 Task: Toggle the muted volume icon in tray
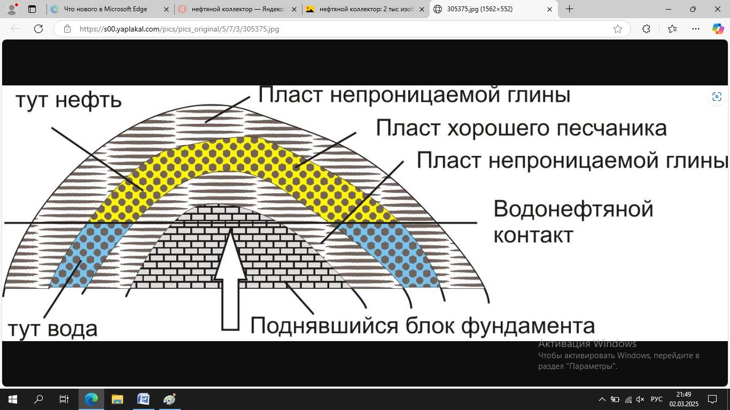pos(641,399)
